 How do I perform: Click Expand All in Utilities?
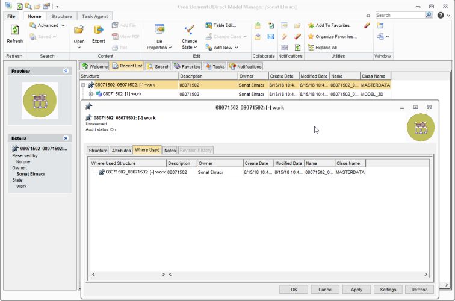(322, 48)
